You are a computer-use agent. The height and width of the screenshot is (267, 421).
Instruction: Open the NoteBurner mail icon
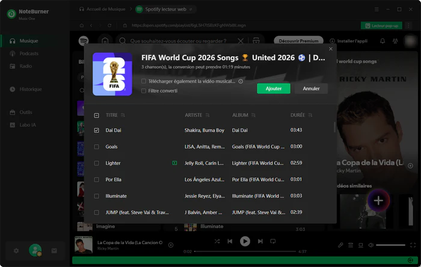coord(54,251)
